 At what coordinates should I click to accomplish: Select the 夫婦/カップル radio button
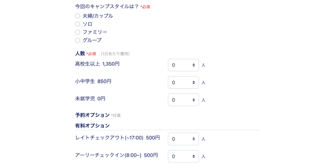point(78,16)
